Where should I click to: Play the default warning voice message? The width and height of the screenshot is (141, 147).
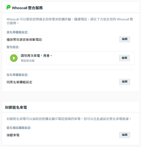pyautogui.click(x=14, y=58)
